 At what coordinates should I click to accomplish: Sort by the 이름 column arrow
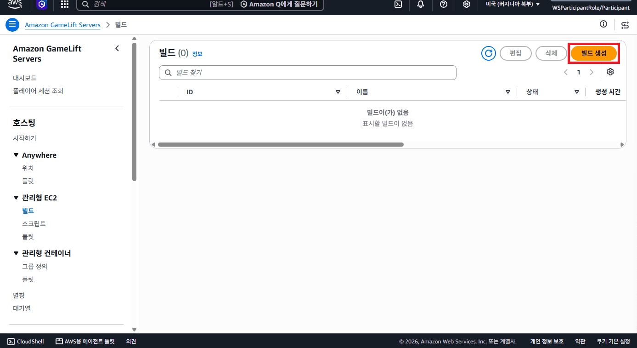point(508,92)
